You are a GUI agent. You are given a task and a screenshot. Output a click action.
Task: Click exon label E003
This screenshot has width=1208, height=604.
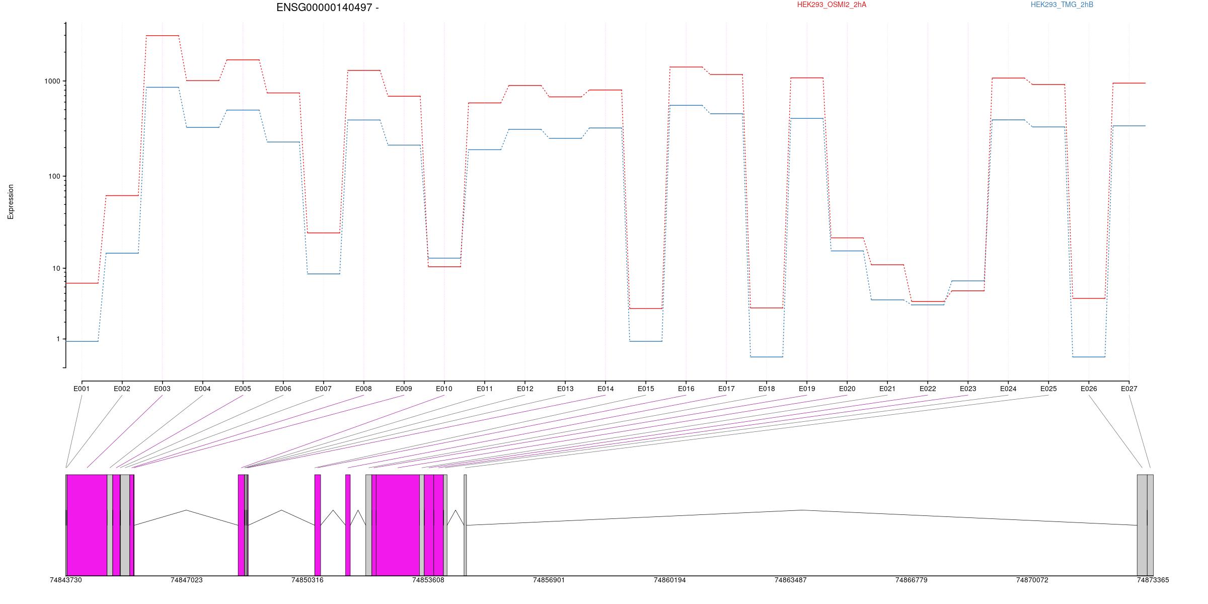(162, 389)
